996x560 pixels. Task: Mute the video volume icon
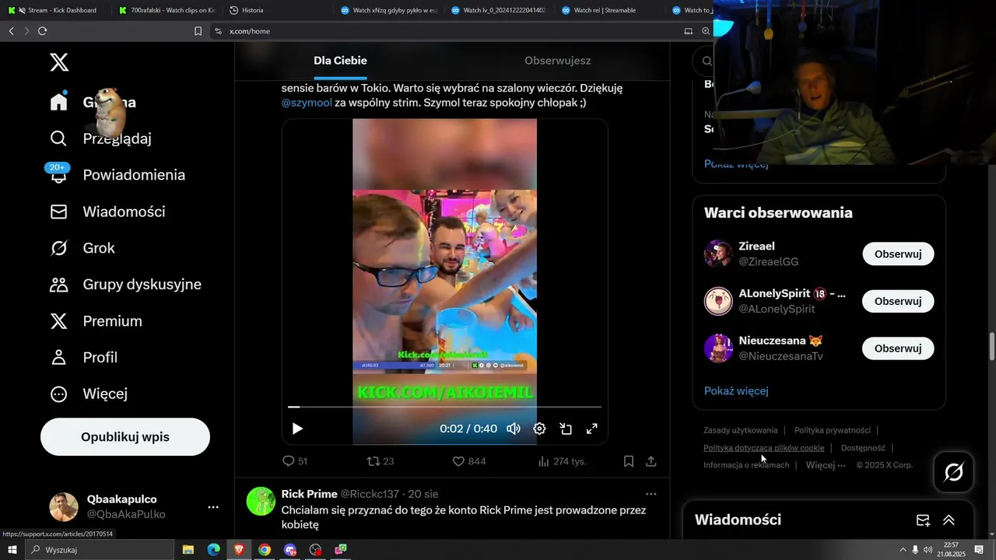click(514, 429)
